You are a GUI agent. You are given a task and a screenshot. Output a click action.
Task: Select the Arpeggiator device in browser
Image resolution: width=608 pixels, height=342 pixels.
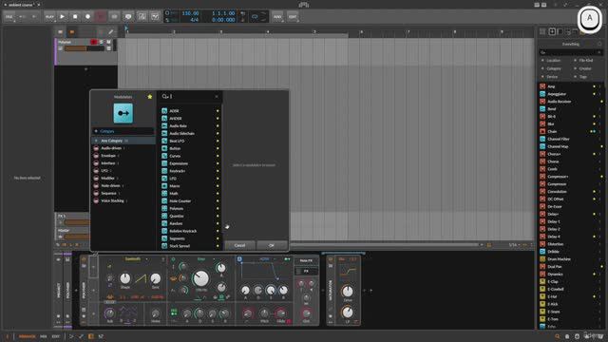tap(570, 94)
